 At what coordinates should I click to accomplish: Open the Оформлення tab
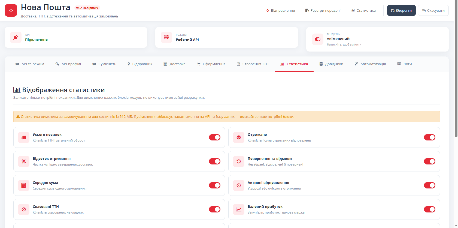tap(211, 64)
